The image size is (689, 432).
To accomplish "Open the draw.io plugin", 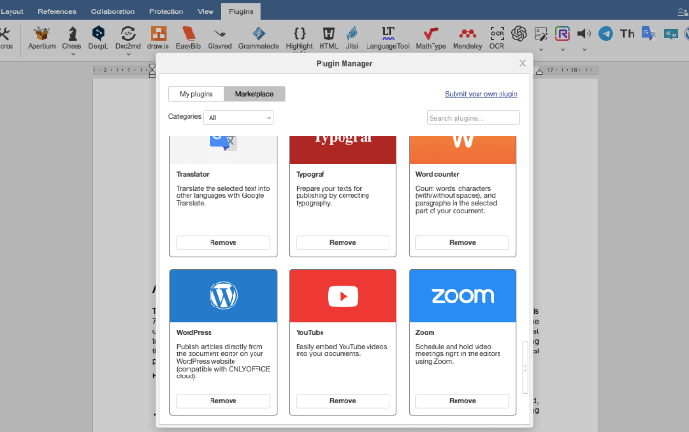I will (x=158, y=37).
